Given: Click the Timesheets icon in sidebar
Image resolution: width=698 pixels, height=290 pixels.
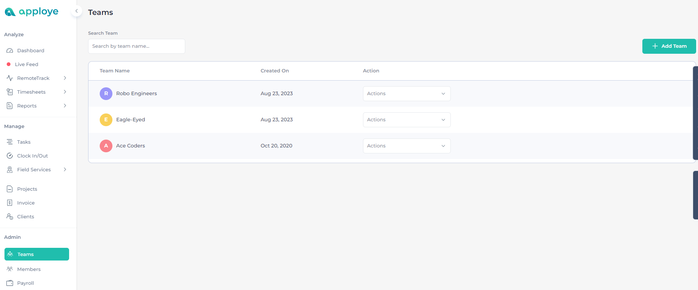Looking at the screenshot, I should pos(10,92).
